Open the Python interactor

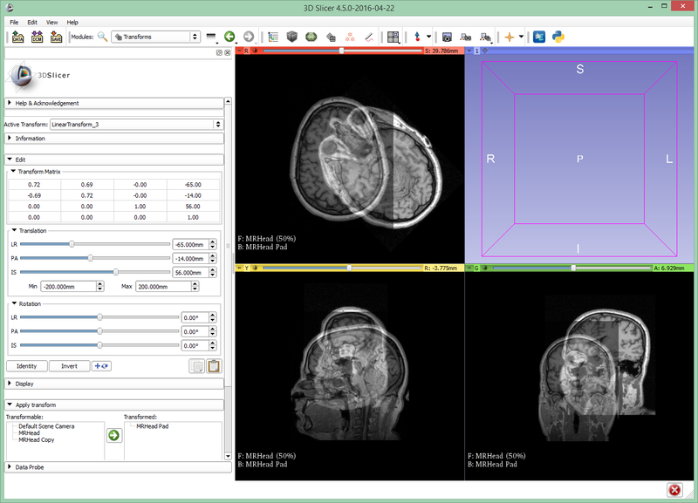click(x=558, y=37)
